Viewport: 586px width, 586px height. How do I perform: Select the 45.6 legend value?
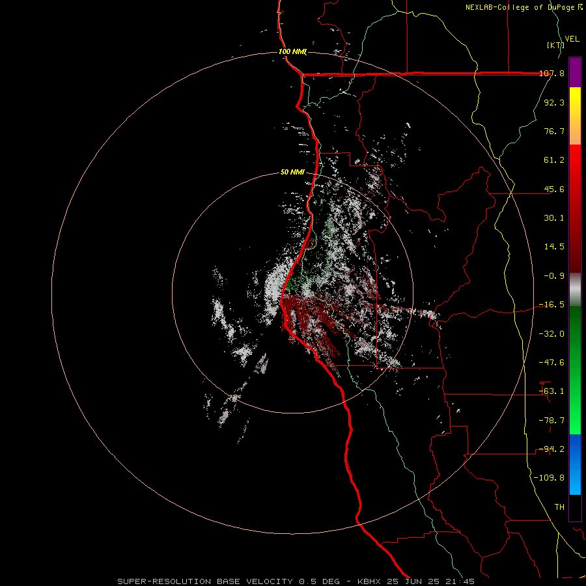tap(554, 189)
